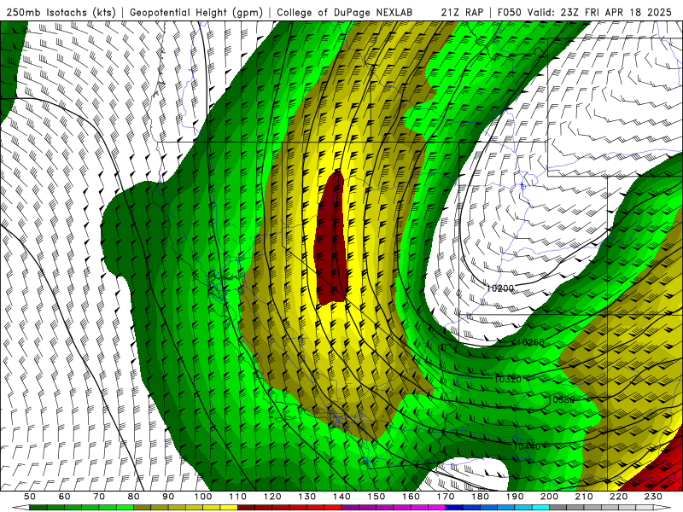683x512 pixels.
Task: Click the 100 value on the color scale
Action: coord(203,497)
